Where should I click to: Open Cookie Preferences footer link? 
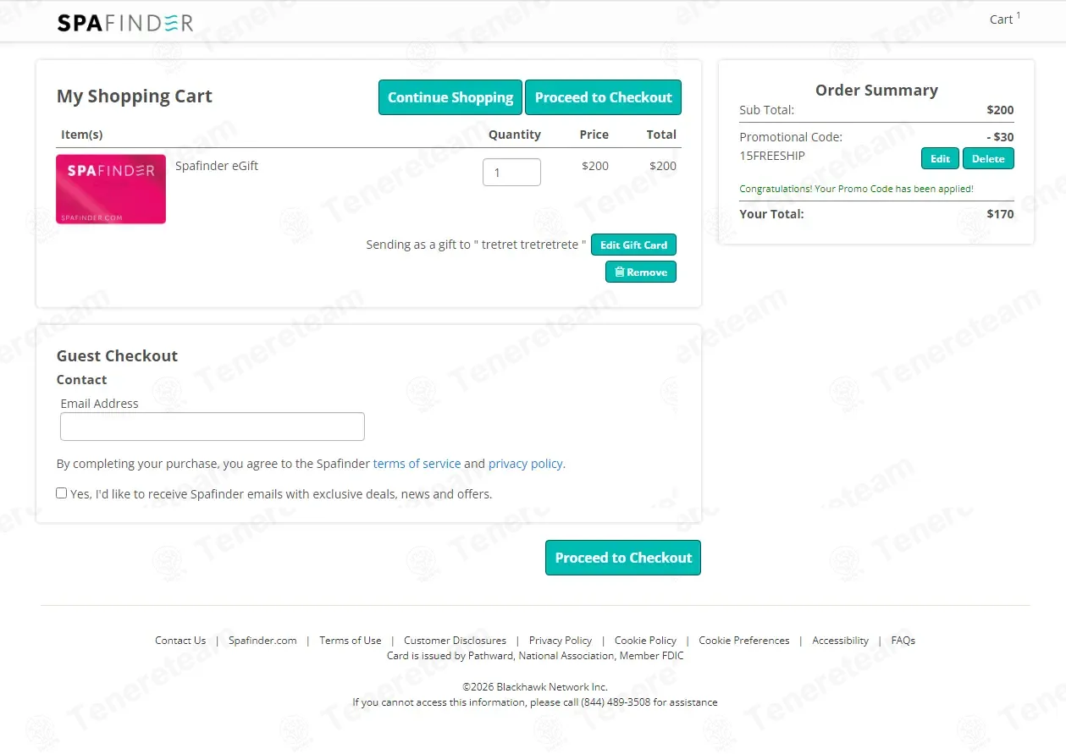(x=744, y=641)
